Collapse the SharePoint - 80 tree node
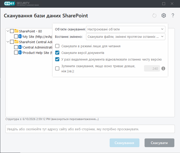This screenshot has width=180, height=153. pos(8,31)
